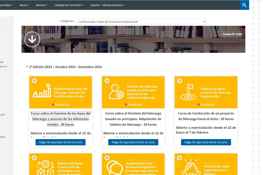This screenshot has height=175, width=263.
Task: Expand the 2ª Edición 2024 section triangle
Action: tap(27, 67)
